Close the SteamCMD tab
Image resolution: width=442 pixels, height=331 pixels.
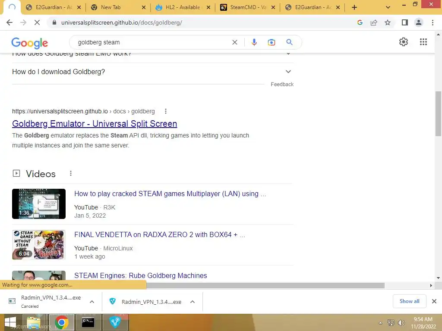tap(273, 8)
